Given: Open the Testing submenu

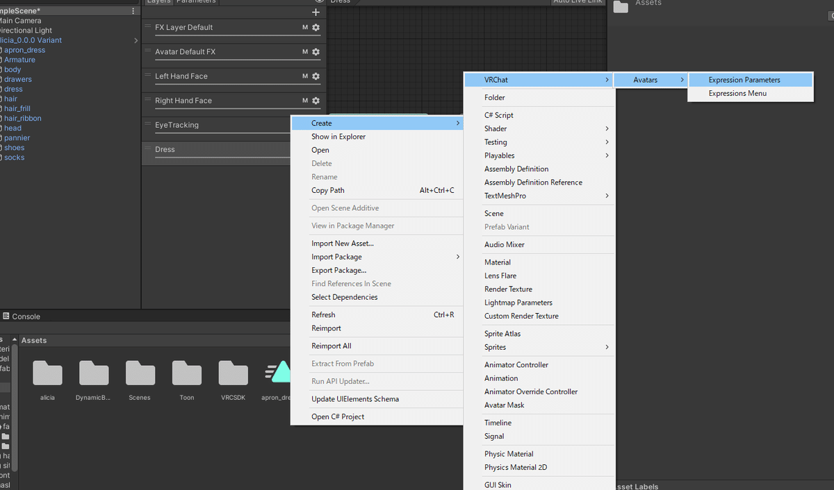Looking at the screenshot, I should pyautogui.click(x=539, y=142).
